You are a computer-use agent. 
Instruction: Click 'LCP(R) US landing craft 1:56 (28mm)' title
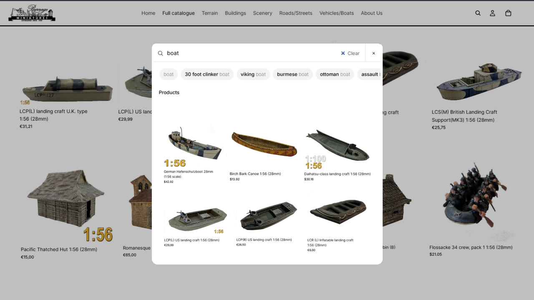(264, 240)
